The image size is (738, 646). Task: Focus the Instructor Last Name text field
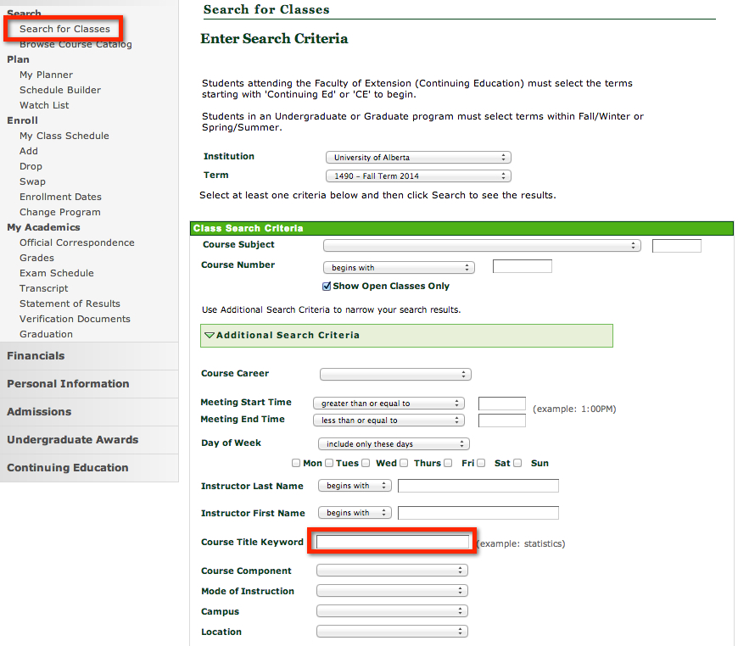coord(478,486)
